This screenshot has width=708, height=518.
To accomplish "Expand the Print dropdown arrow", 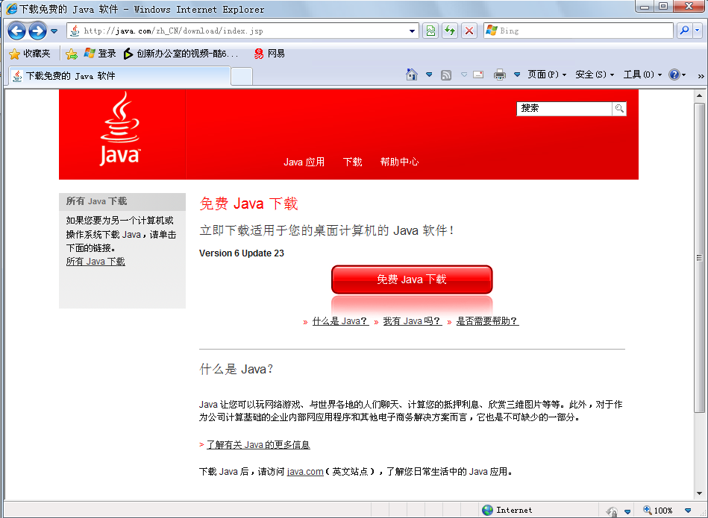I will tap(517, 75).
